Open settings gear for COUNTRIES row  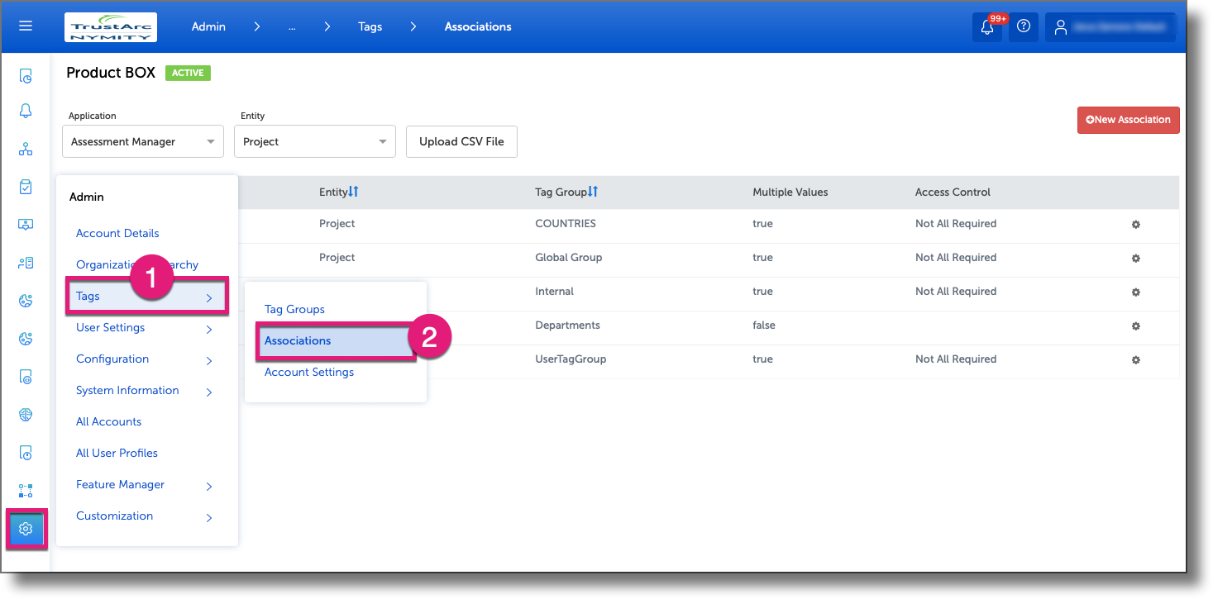click(x=1136, y=225)
